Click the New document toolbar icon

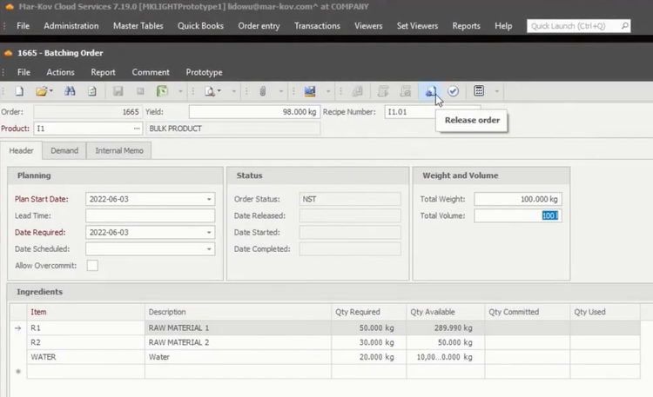pyautogui.click(x=19, y=91)
